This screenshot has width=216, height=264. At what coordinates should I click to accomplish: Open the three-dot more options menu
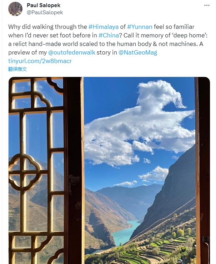(x=207, y=6)
